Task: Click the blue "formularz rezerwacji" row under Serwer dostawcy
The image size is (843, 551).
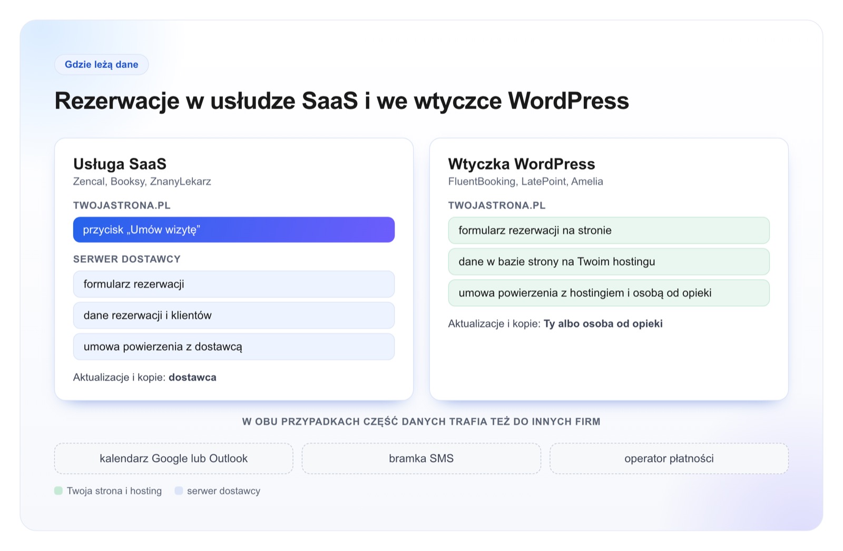Action: [x=234, y=284]
